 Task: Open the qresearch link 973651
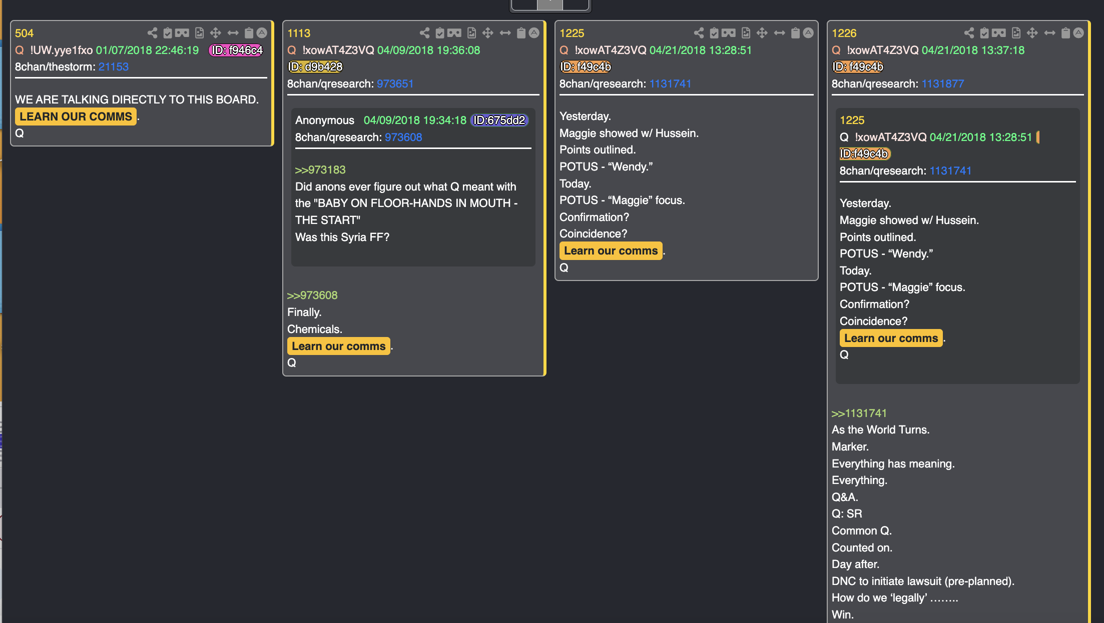395,83
